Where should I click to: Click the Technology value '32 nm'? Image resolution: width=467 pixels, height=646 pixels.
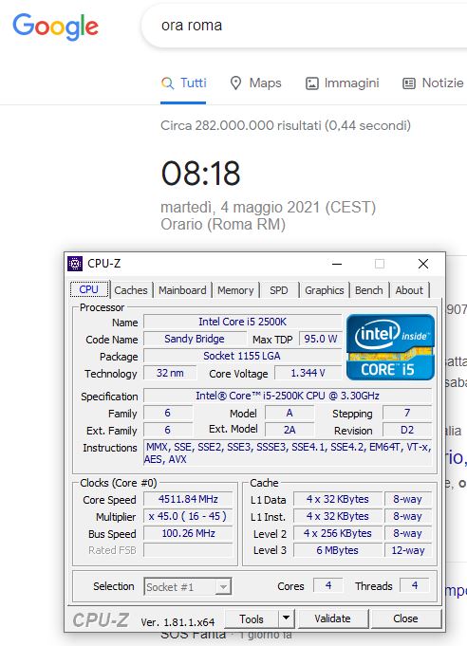pyautogui.click(x=170, y=373)
